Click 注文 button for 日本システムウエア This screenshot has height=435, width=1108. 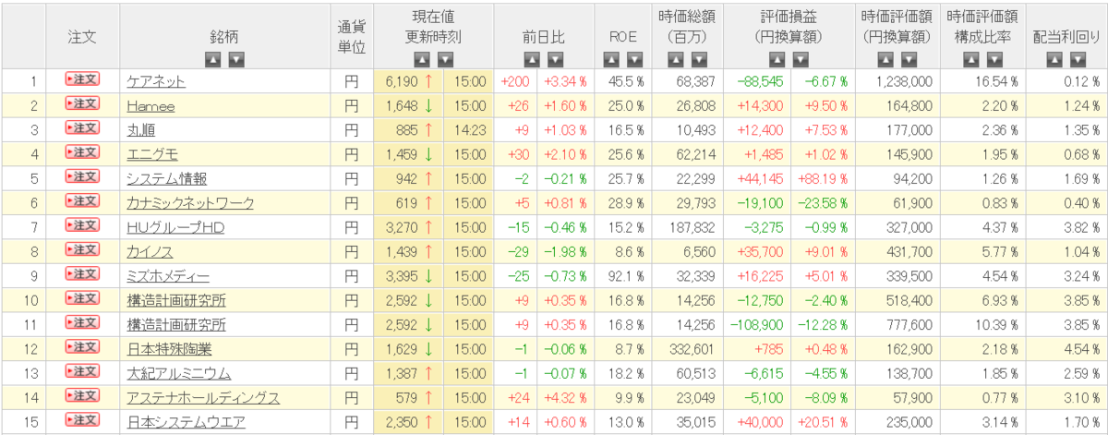coord(82,420)
